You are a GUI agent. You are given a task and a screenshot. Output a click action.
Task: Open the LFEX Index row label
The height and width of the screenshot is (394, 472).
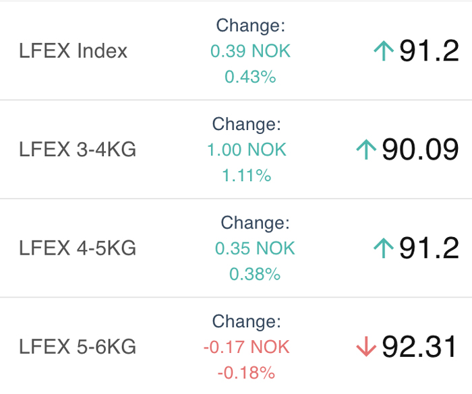click(x=73, y=51)
